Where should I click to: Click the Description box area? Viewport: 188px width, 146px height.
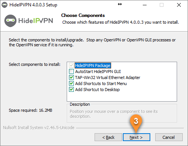coord(122,113)
